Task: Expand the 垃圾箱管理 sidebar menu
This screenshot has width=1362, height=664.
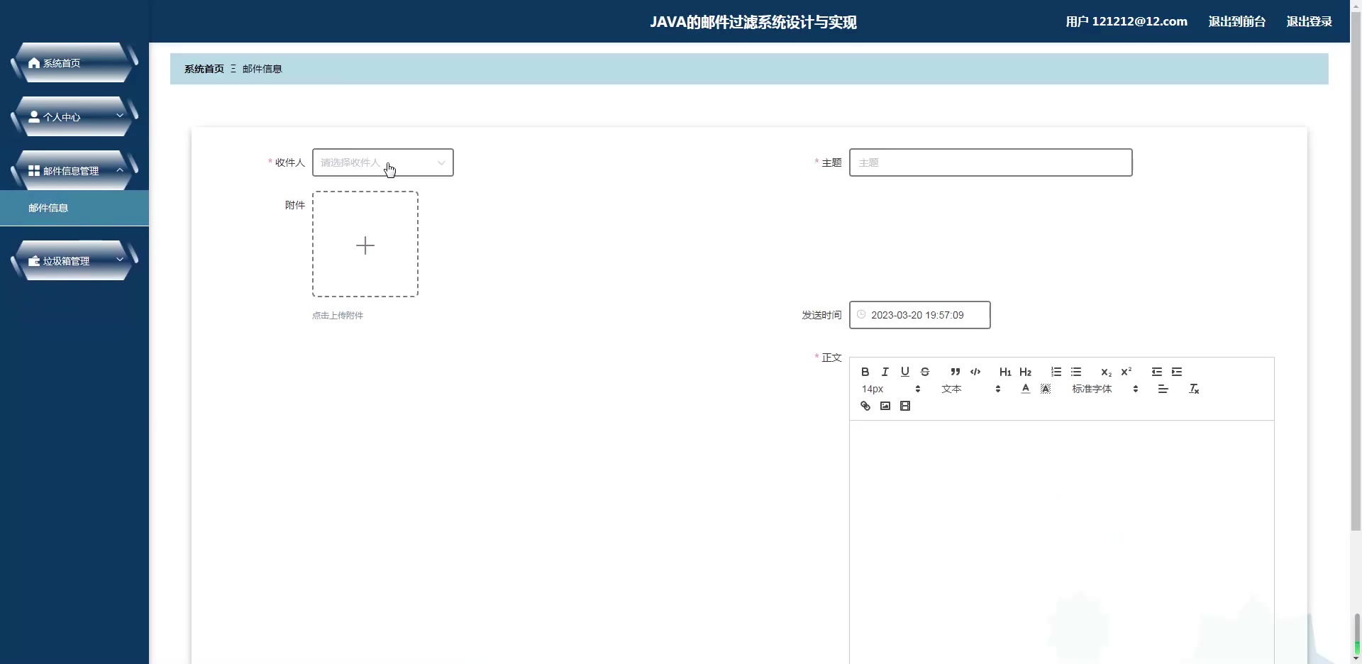Action: click(74, 261)
